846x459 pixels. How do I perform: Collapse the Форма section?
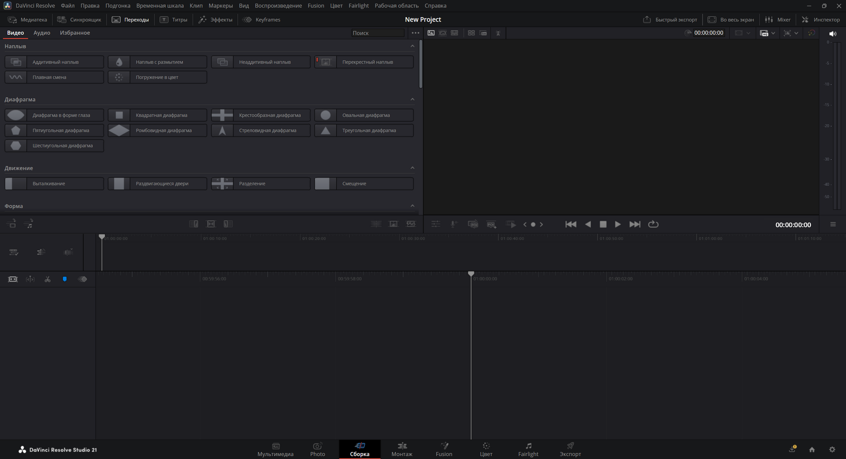click(412, 206)
